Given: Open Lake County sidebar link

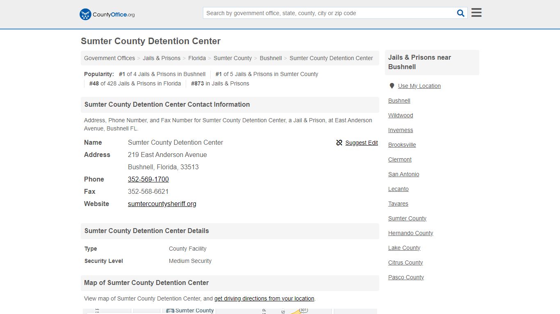Looking at the screenshot, I should coord(404,248).
